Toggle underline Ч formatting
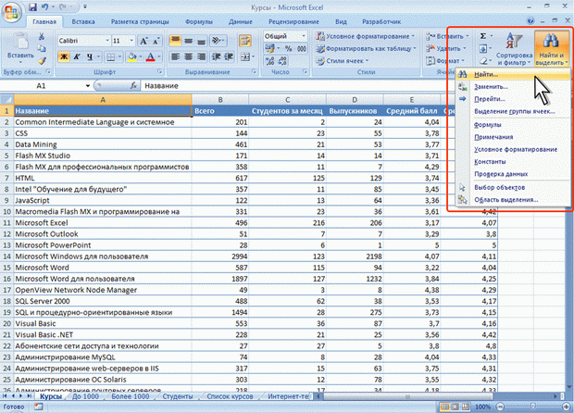The height and width of the screenshot is (413, 574). coord(89,56)
